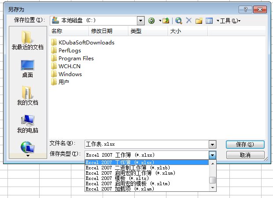Select the Program Files folder
273x198 pixels.
pos(72,58)
